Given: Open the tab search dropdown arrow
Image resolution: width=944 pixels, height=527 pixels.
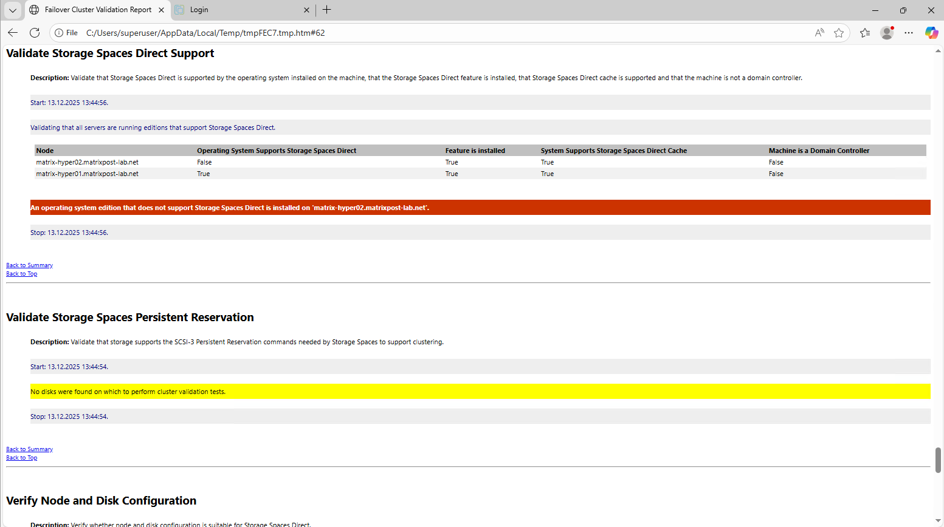Looking at the screenshot, I should 13,10.
